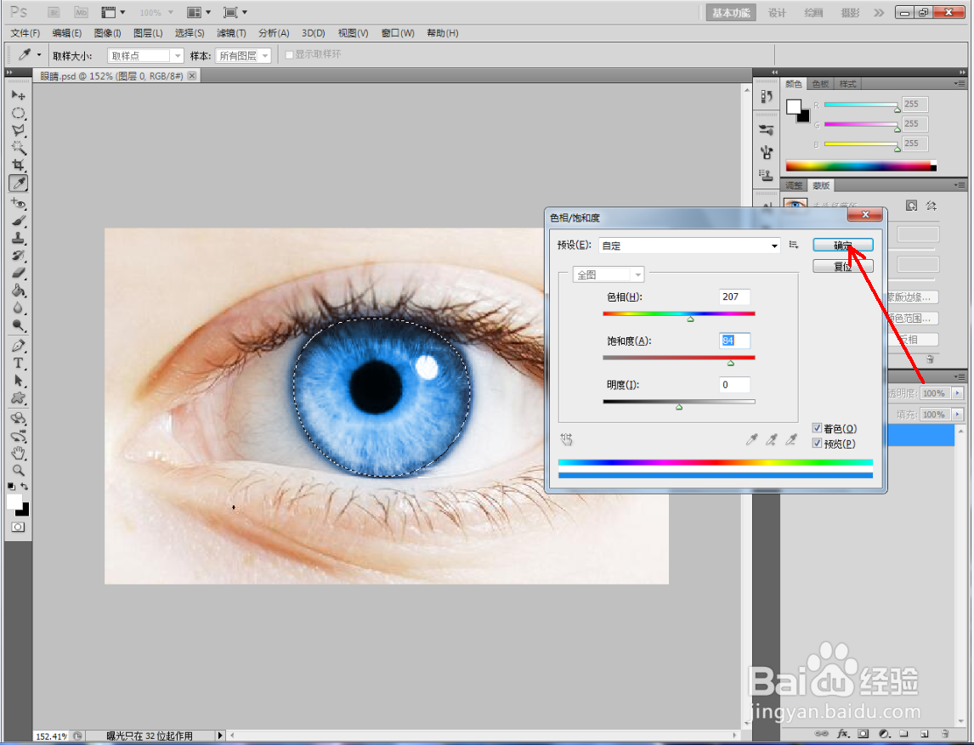Image resolution: width=974 pixels, height=745 pixels.
Task: Switch to the 色板 tab
Action: pyautogui.click(x=820, y=84)
